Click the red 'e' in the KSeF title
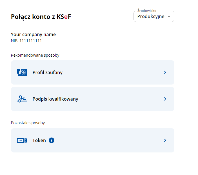 click(x=66, y=17)
